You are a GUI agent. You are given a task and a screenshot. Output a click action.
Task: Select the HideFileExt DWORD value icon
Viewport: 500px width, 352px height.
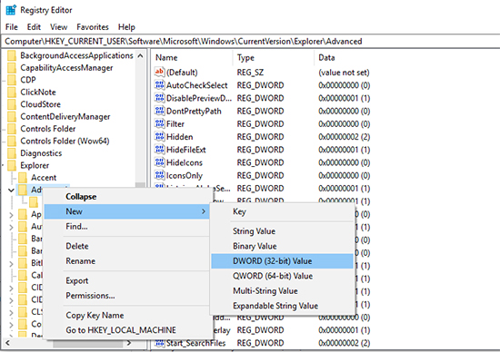click(159, 150)
